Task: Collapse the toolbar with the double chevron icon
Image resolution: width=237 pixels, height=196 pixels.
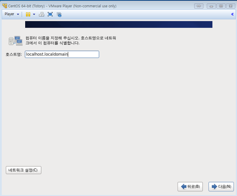Action: click(232, 14)
